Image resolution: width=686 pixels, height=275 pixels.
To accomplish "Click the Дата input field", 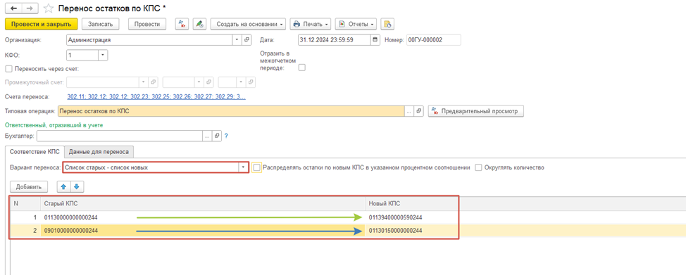I will pos(335,40).
